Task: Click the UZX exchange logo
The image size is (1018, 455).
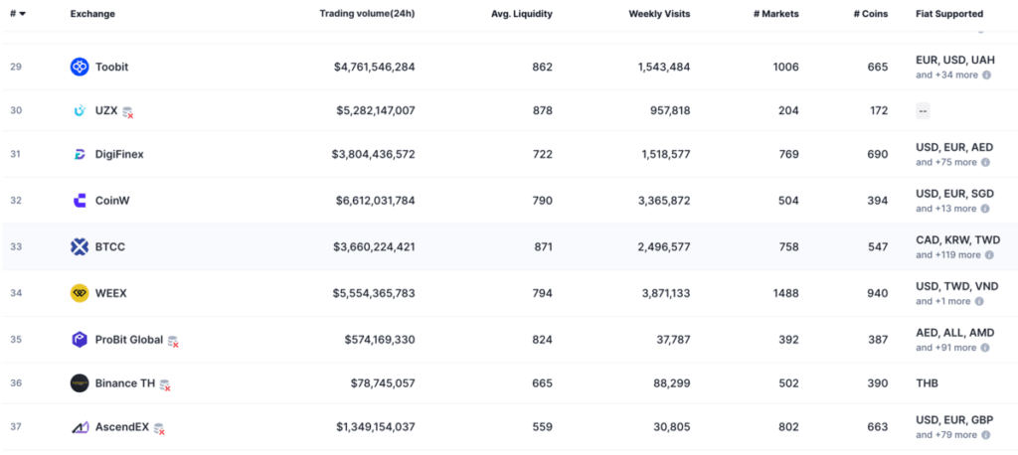Action: [80, 110]
